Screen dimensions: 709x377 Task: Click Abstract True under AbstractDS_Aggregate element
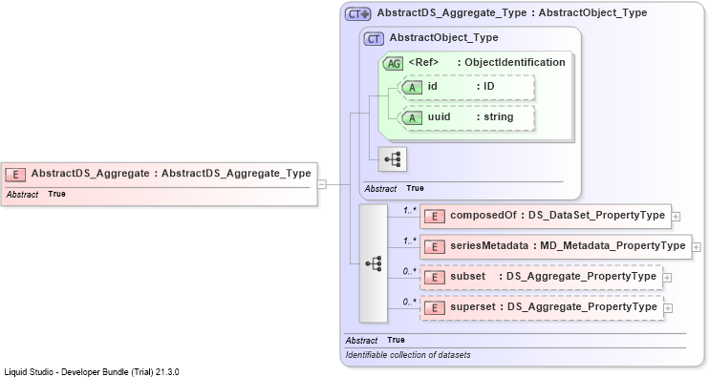35,194
